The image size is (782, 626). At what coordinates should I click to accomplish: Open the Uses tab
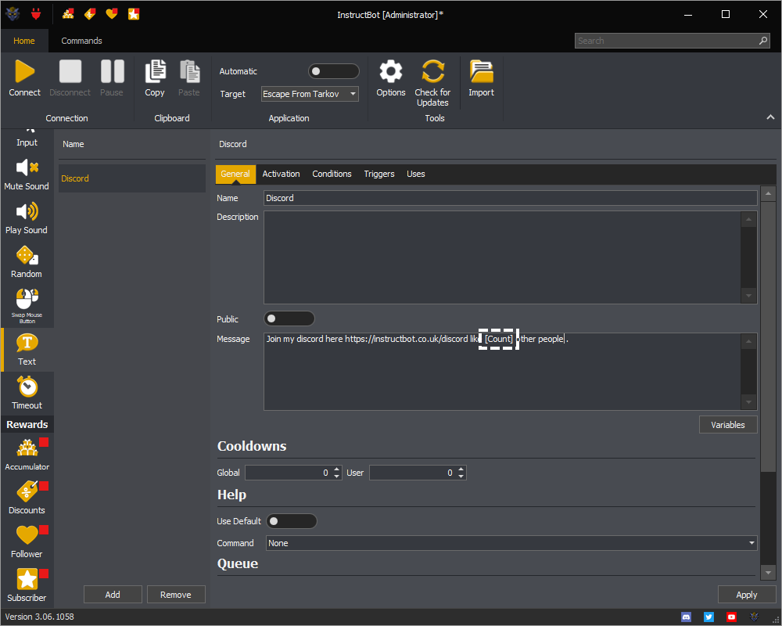pyautogui.click(x=416, y=174)
